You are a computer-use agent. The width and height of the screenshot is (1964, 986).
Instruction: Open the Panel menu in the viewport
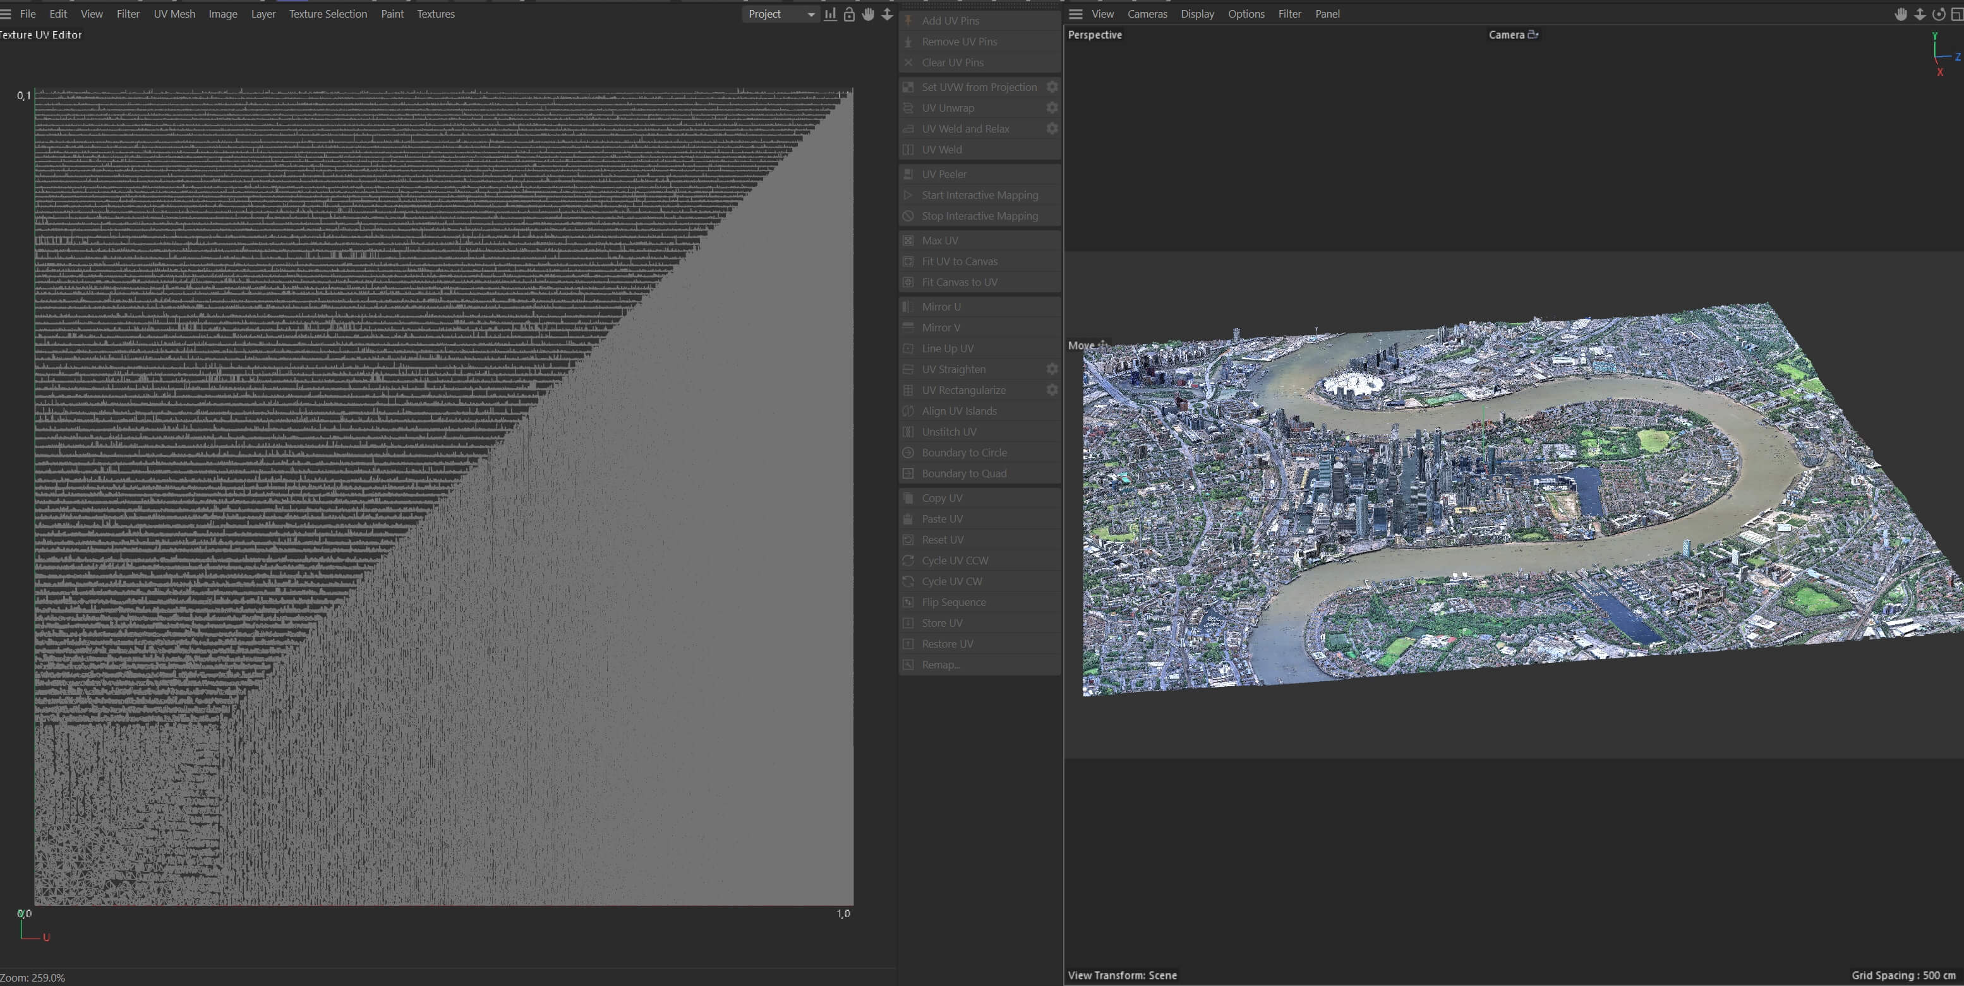pos(1327,14)
